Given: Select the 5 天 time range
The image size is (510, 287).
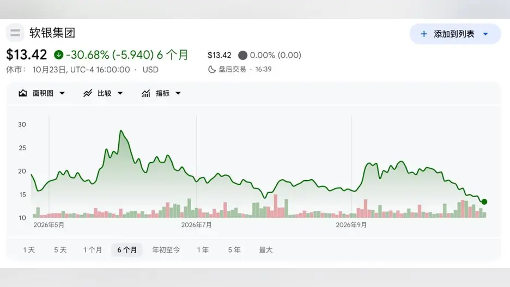Looking at the screenshot, I should [x=60, y=249].
